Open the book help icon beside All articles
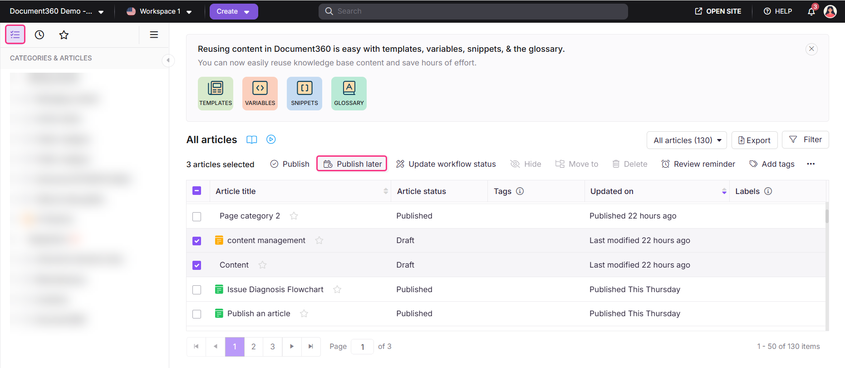This screenshot has height=368, width=845. pyautogui.click(x=252, y=139)
